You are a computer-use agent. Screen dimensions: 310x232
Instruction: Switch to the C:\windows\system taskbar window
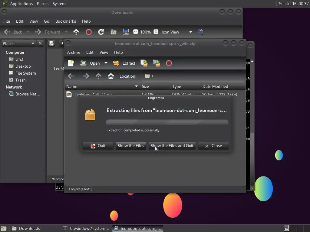pyautogui.click(x=86, y=228)
